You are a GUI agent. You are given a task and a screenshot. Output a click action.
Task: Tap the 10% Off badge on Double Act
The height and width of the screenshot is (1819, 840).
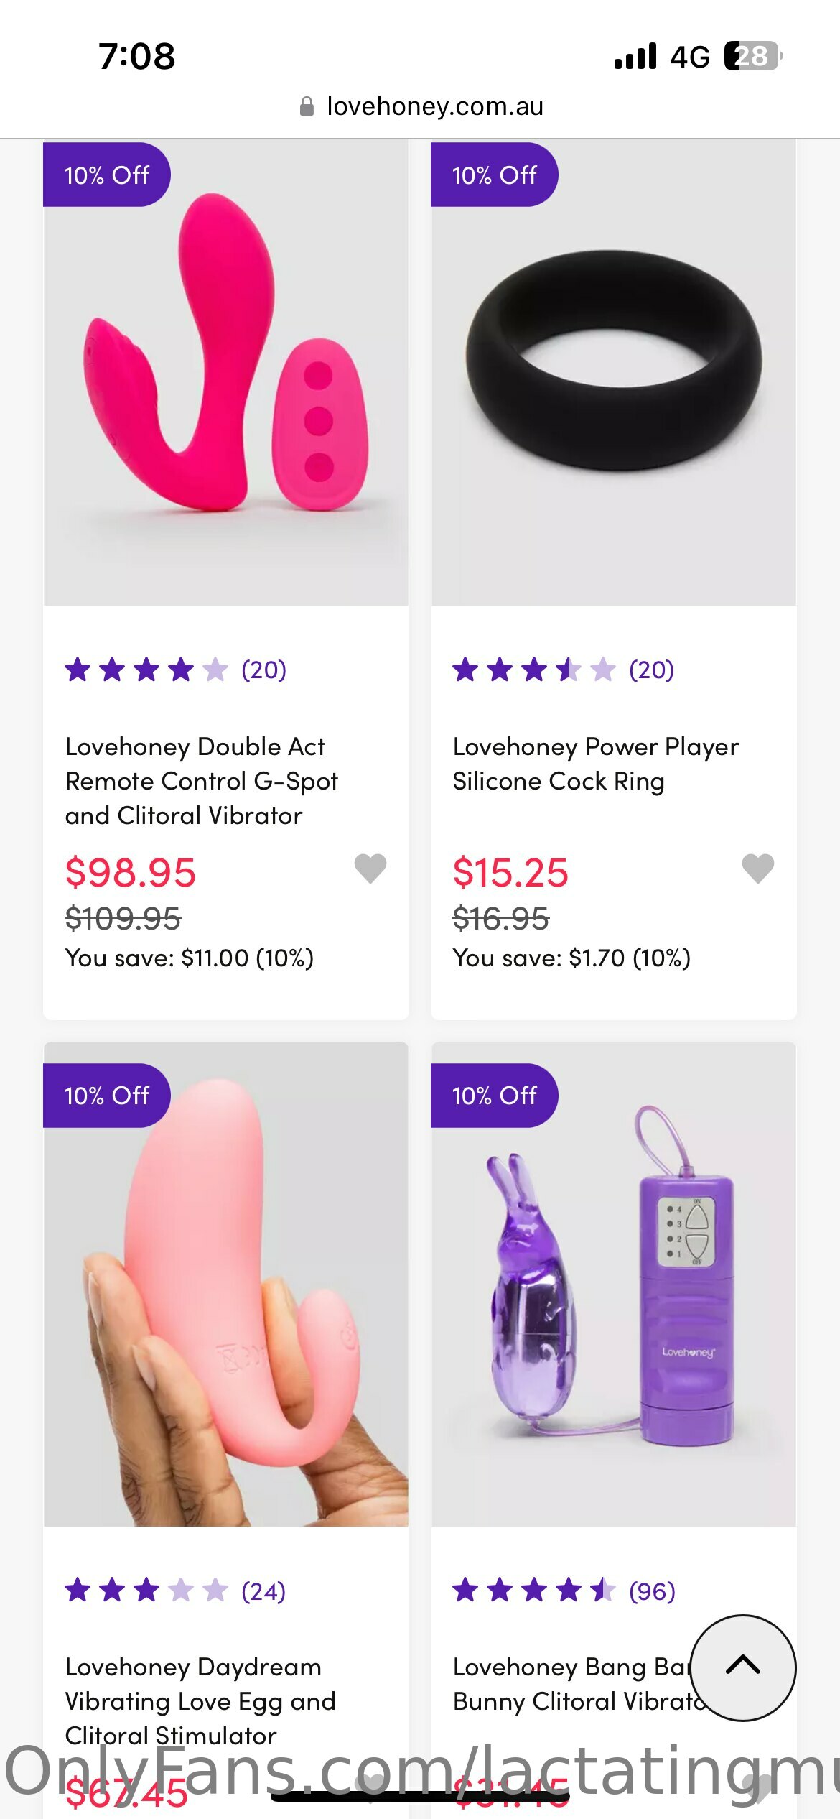tap(106, 175)
